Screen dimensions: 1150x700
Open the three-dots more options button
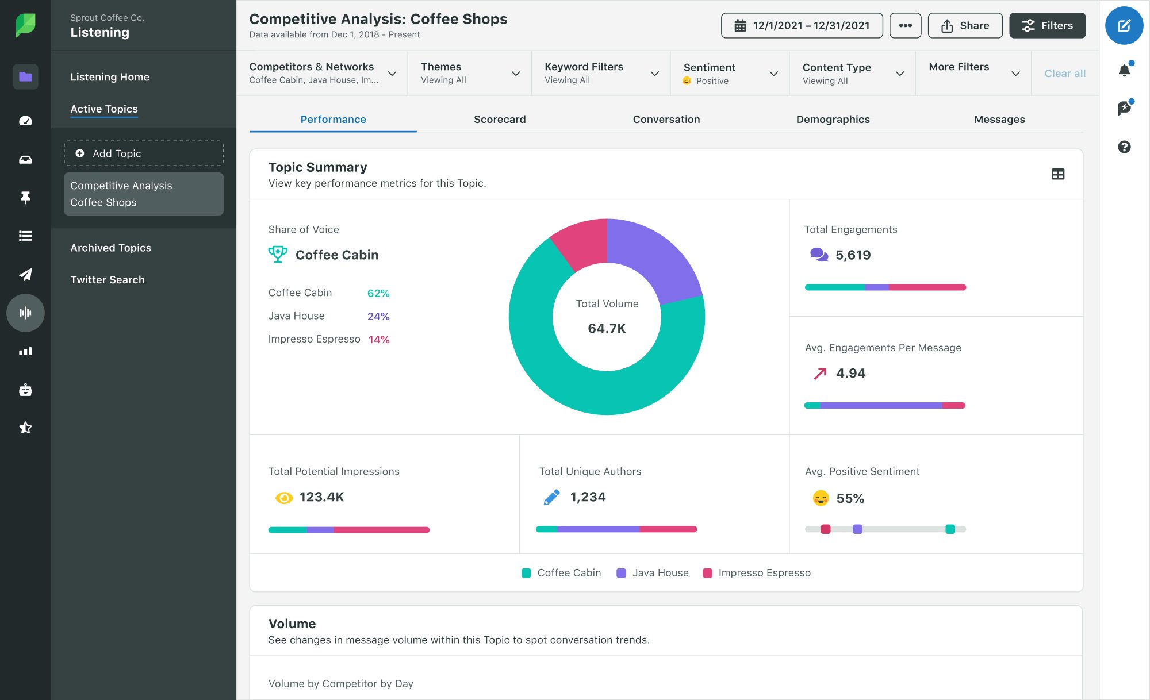(906, 25)
